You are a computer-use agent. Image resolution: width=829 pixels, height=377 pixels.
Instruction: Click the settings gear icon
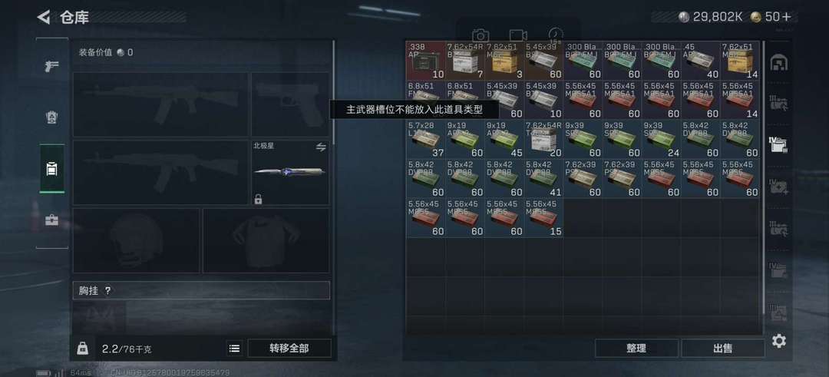click(779, 341)
